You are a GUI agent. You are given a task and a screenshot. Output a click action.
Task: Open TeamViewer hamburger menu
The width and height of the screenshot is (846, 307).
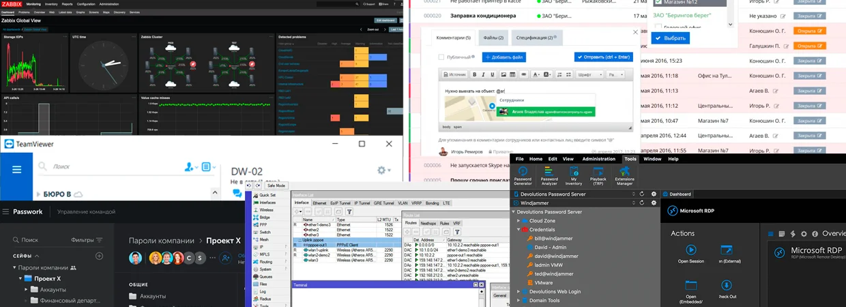(17, 169)
